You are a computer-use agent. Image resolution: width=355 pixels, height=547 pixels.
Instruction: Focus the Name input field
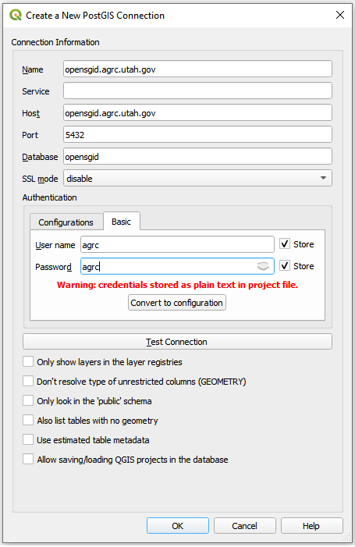coord(197,69)
